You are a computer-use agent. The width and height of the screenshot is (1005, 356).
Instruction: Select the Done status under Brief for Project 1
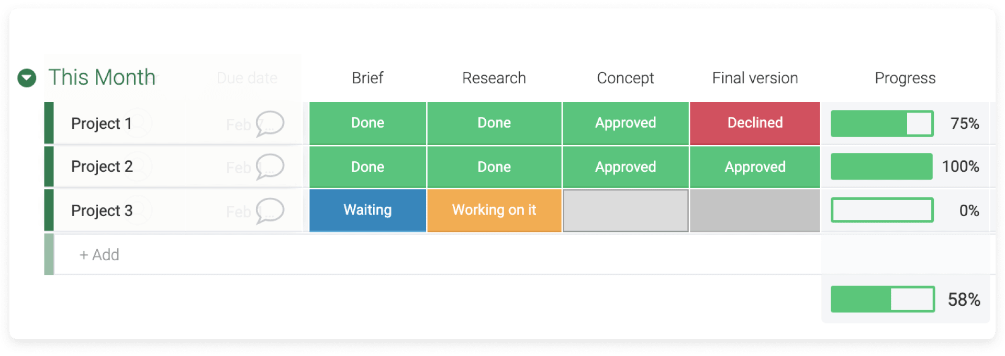pos(367,123)
